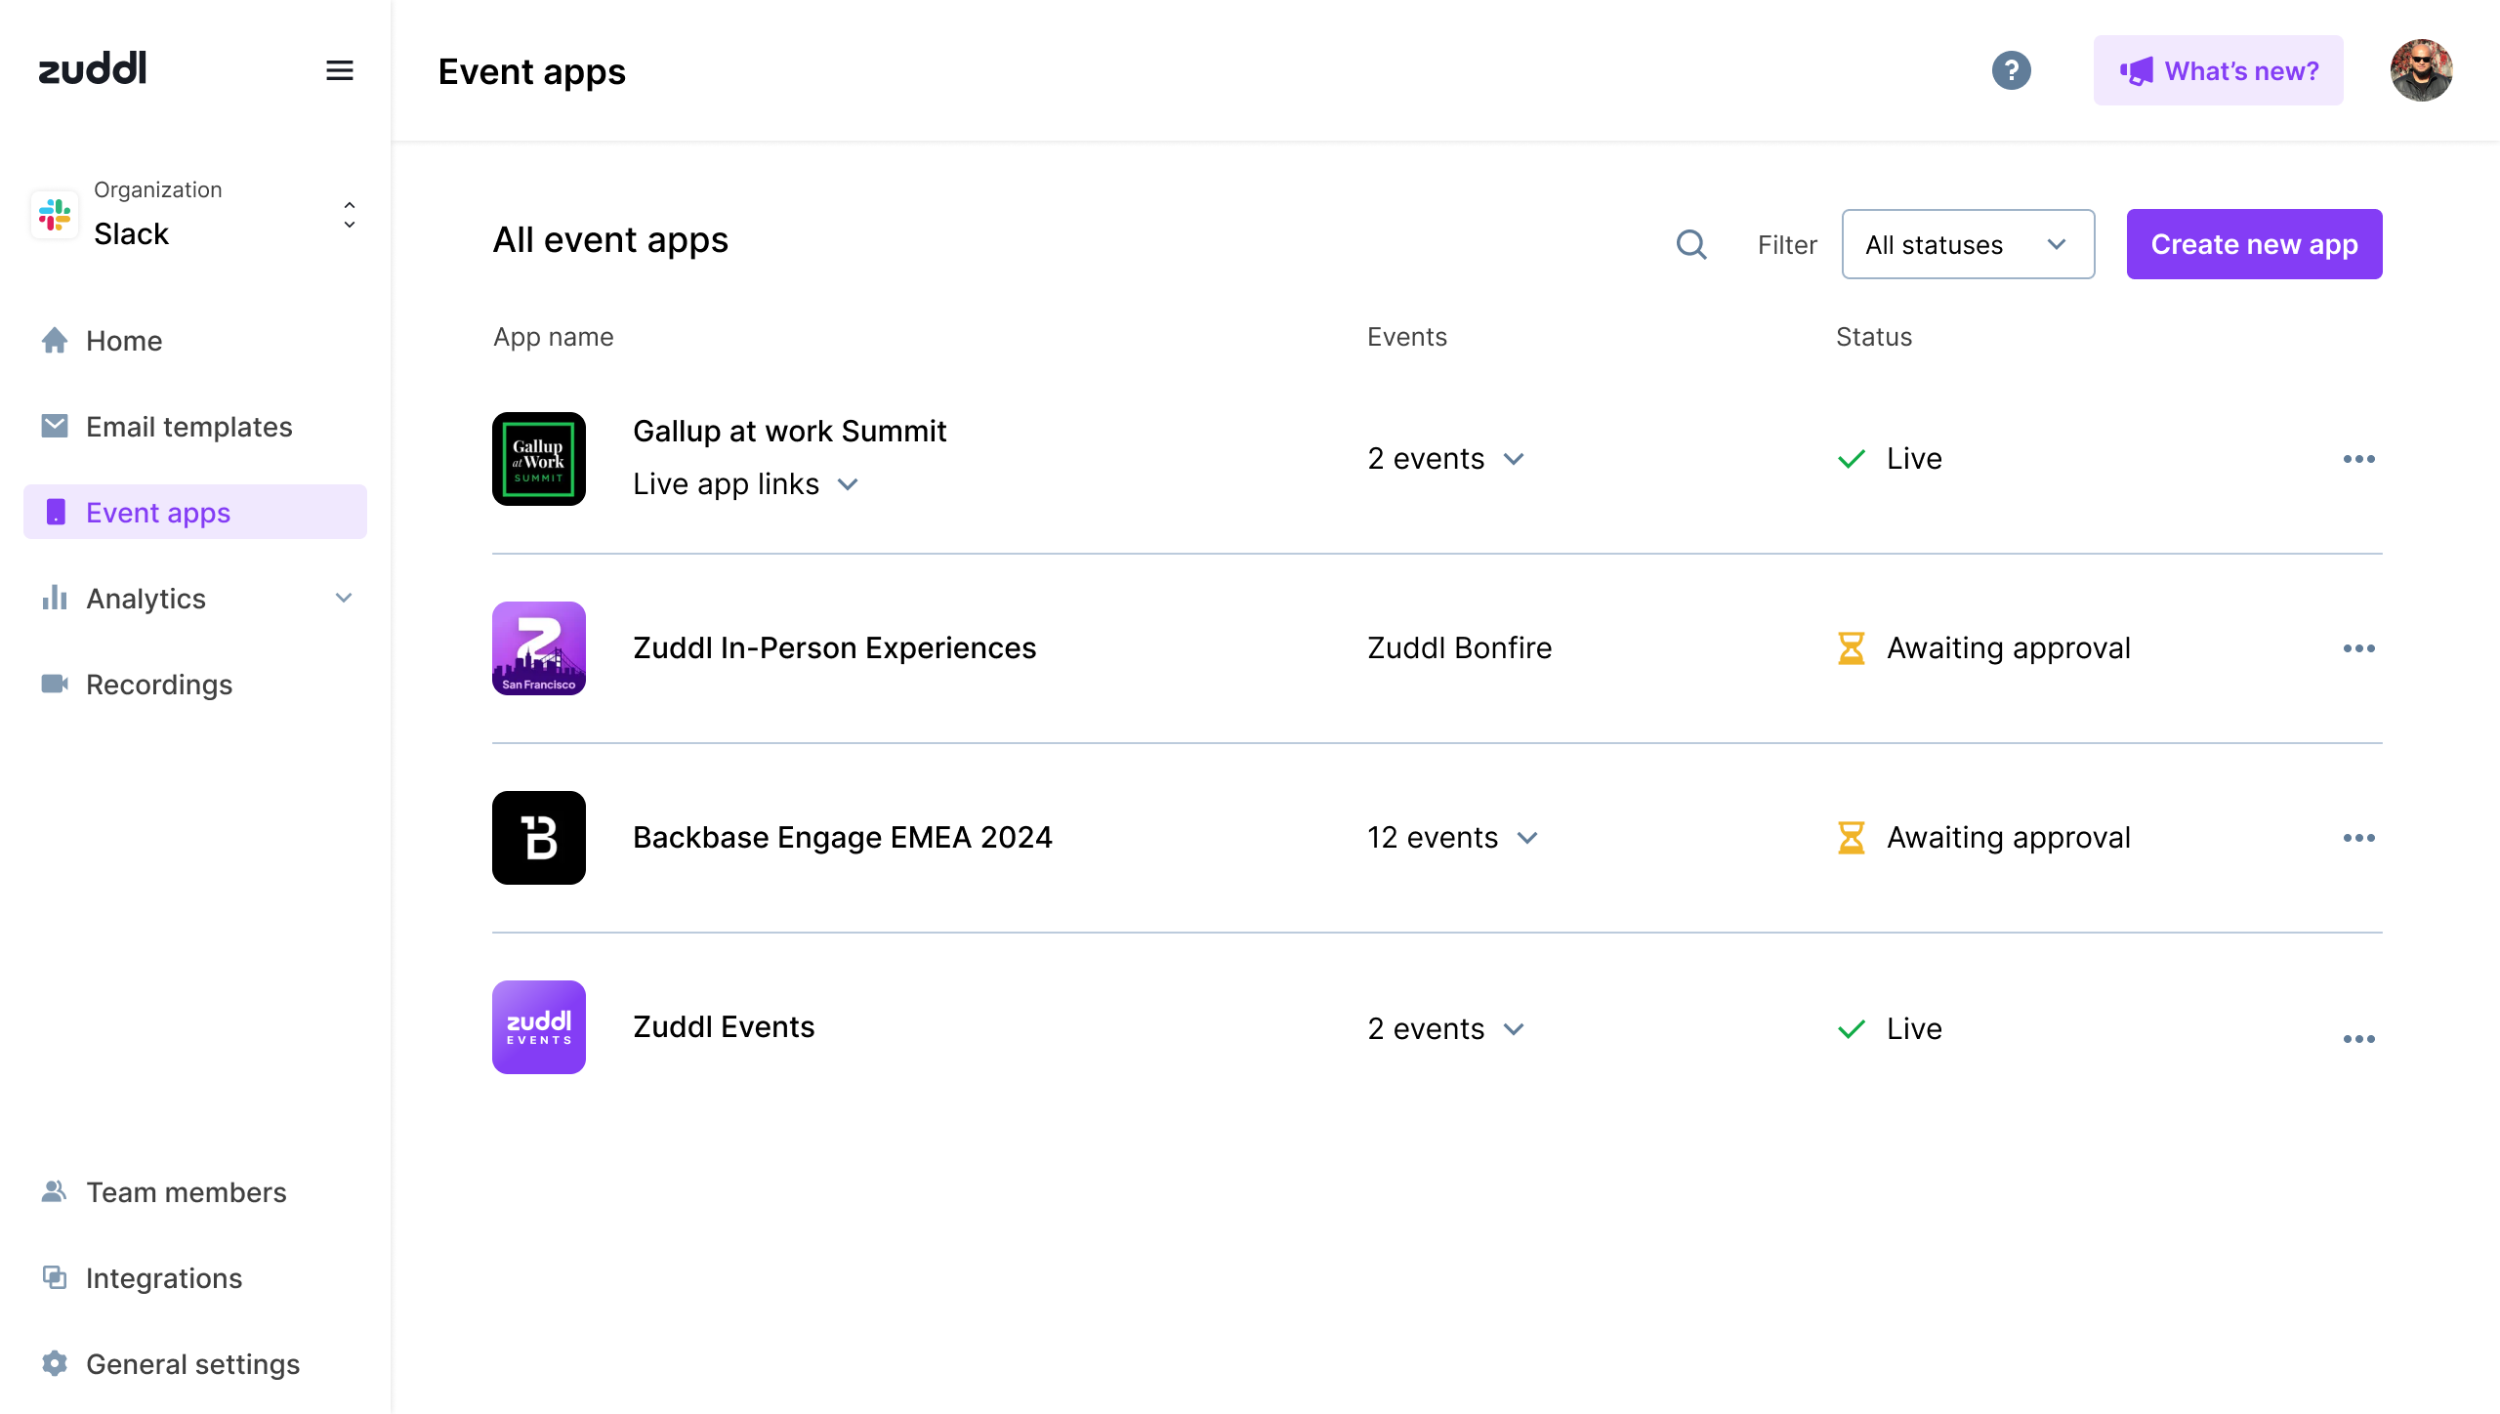Click the Status column header
Image resolution: width=2500 pixels, height=1414 pixels.
tap(1873, 337)
